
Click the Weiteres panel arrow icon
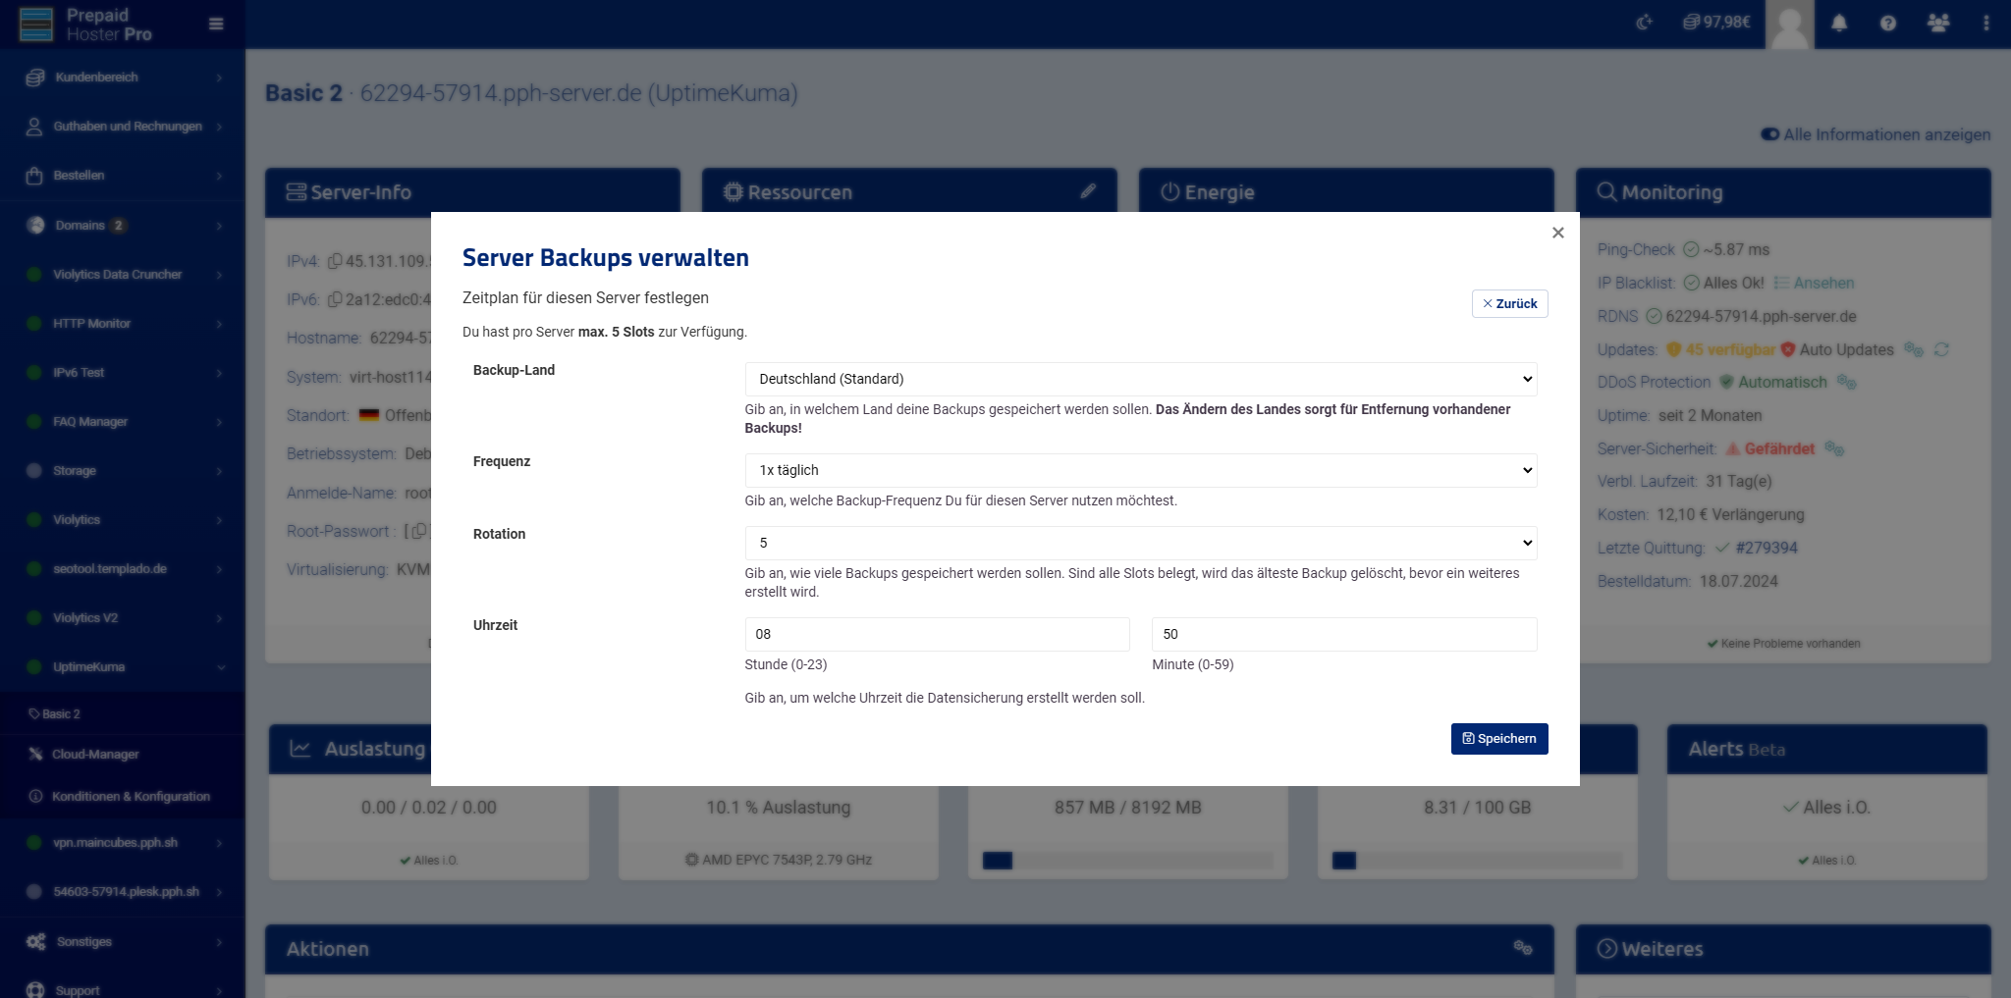1606,948
